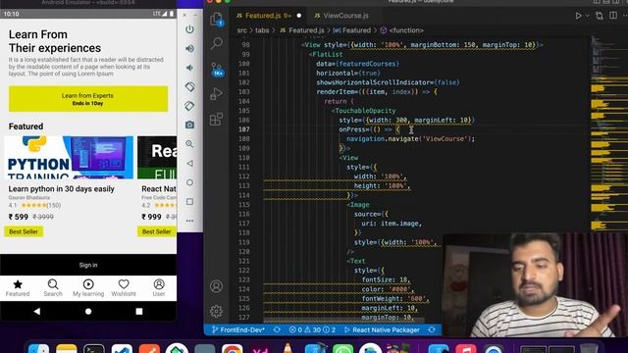
Task: Rotate emulator left with upper rotate icon
Action: pos(189,86)
